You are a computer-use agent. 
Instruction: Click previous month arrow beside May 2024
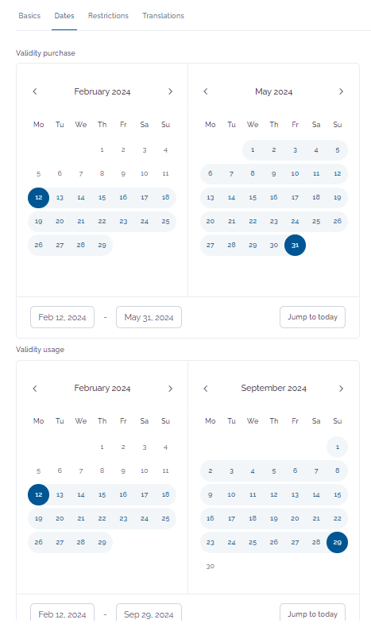tap(206, 91)
